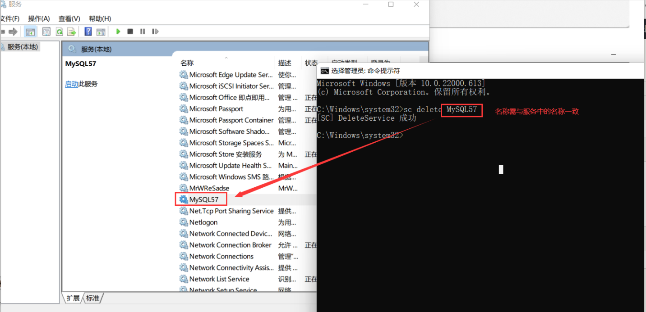This screenshot has width=646, height=312.
Task: Click the [SC] DeleteService 成功 output line
Action: [366, 118]
